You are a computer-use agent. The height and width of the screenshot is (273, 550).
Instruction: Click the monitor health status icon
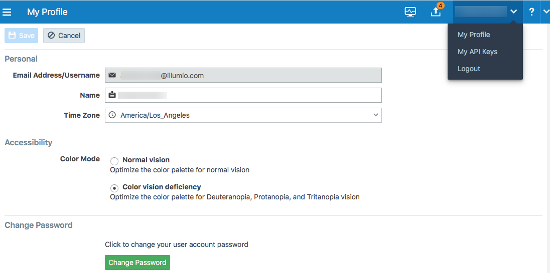[410, 12]
